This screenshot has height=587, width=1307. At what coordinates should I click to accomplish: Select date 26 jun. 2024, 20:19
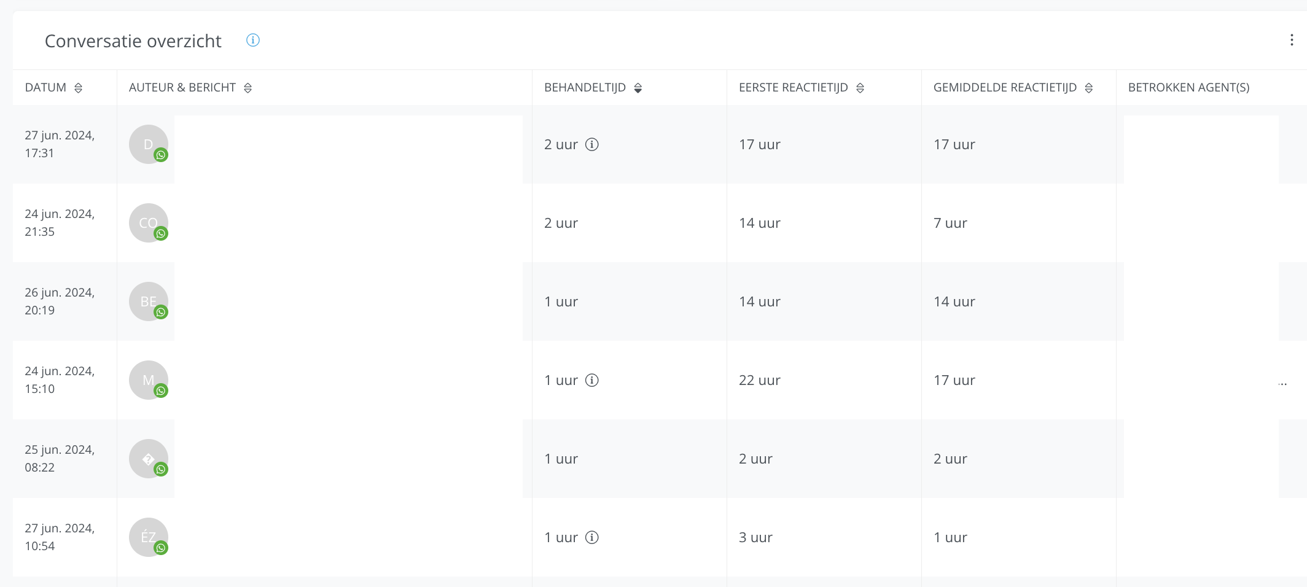click(x=60, y=301)
